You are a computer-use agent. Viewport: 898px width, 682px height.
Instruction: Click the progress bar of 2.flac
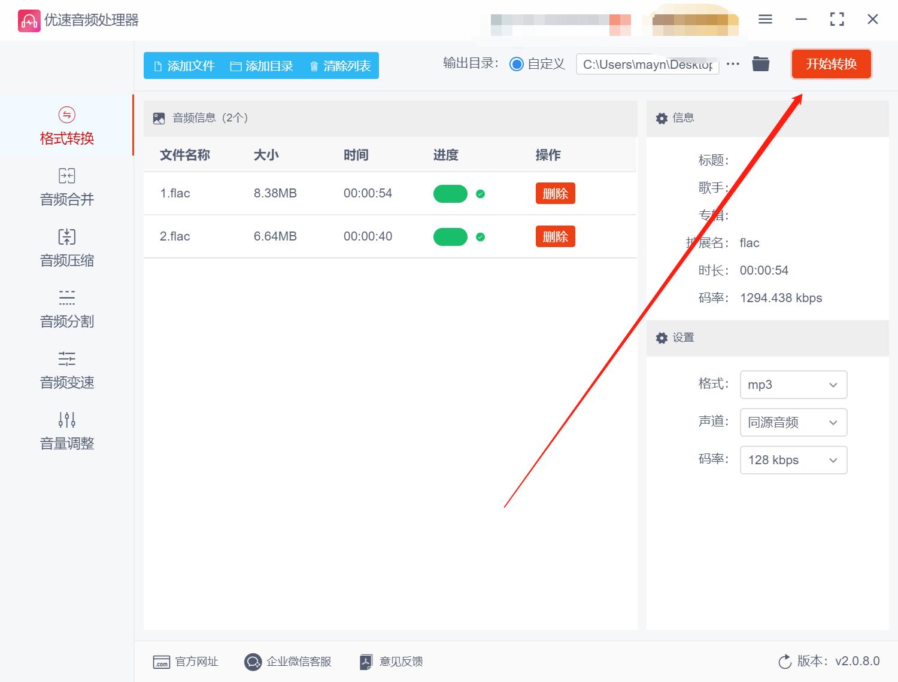pyautogui.click(x=451, y=236)
